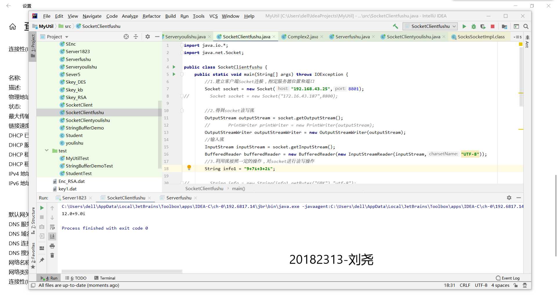The width and height of the screenshot is (557, 299).
Task: Fold the main method at line 5
Action: pos(182,74)
